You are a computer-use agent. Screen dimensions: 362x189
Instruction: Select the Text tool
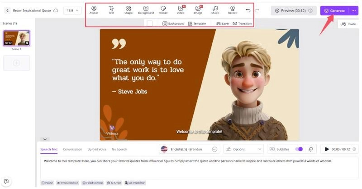tap(111, 10)
